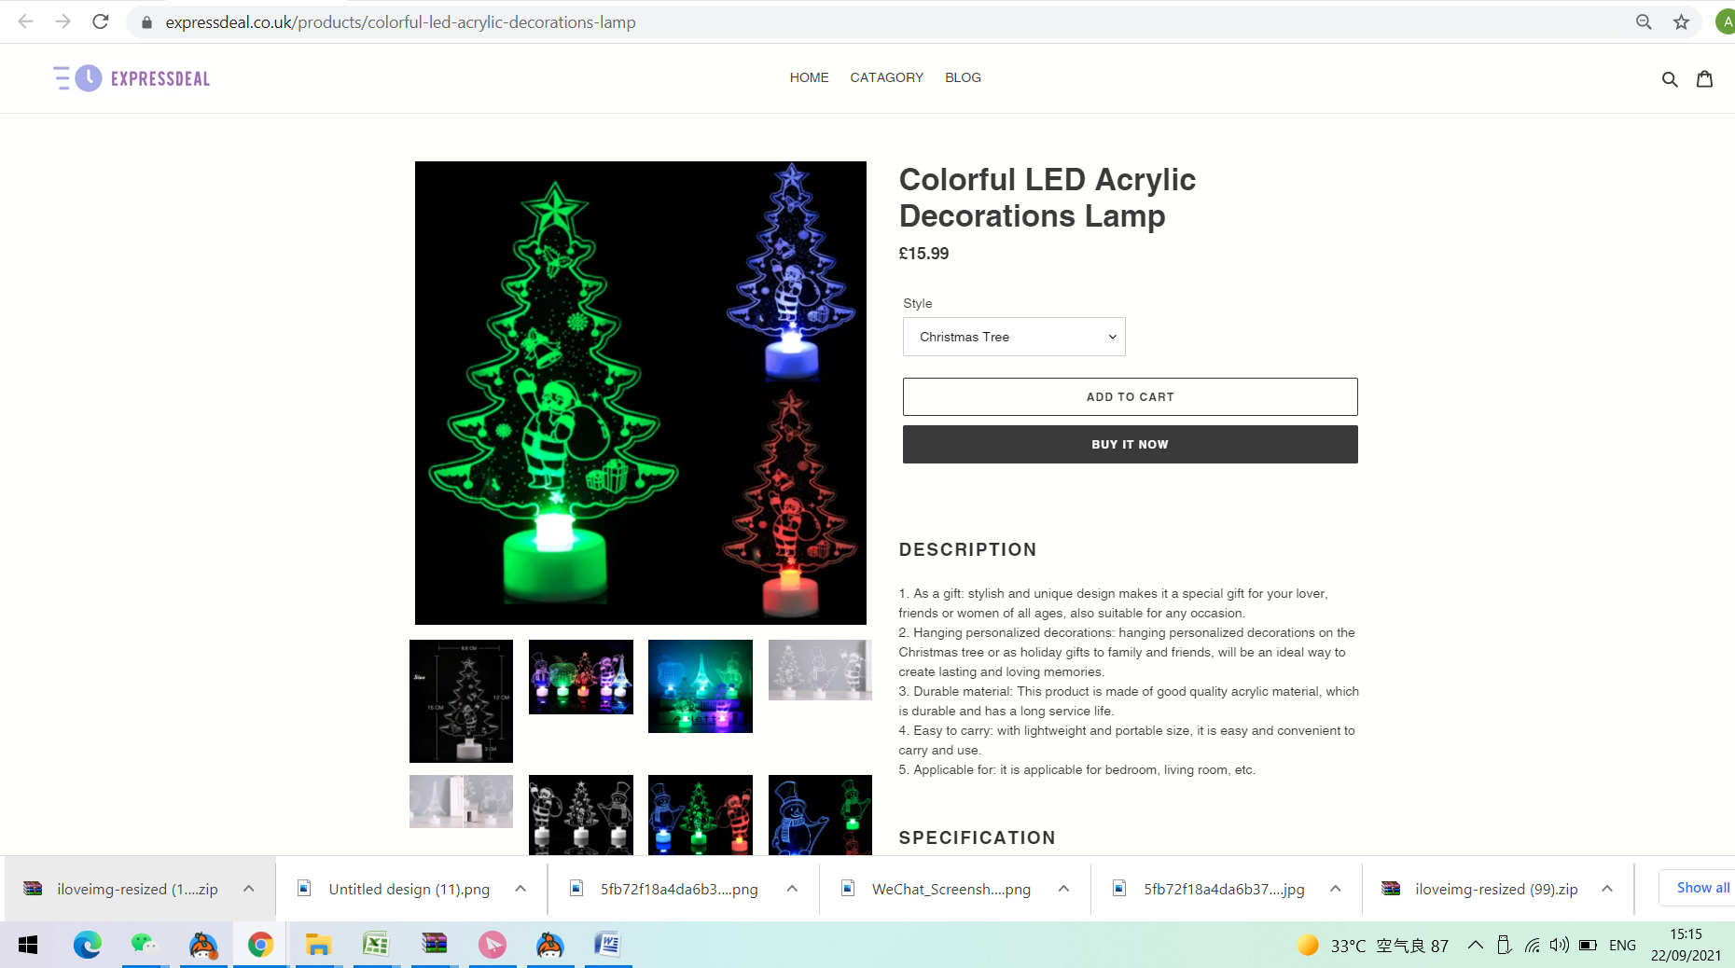This screenshot has width=1735, height=968.
Task: Expand options for 5fb72f18a4da6b3....png download
Action: tap(792, 889)
